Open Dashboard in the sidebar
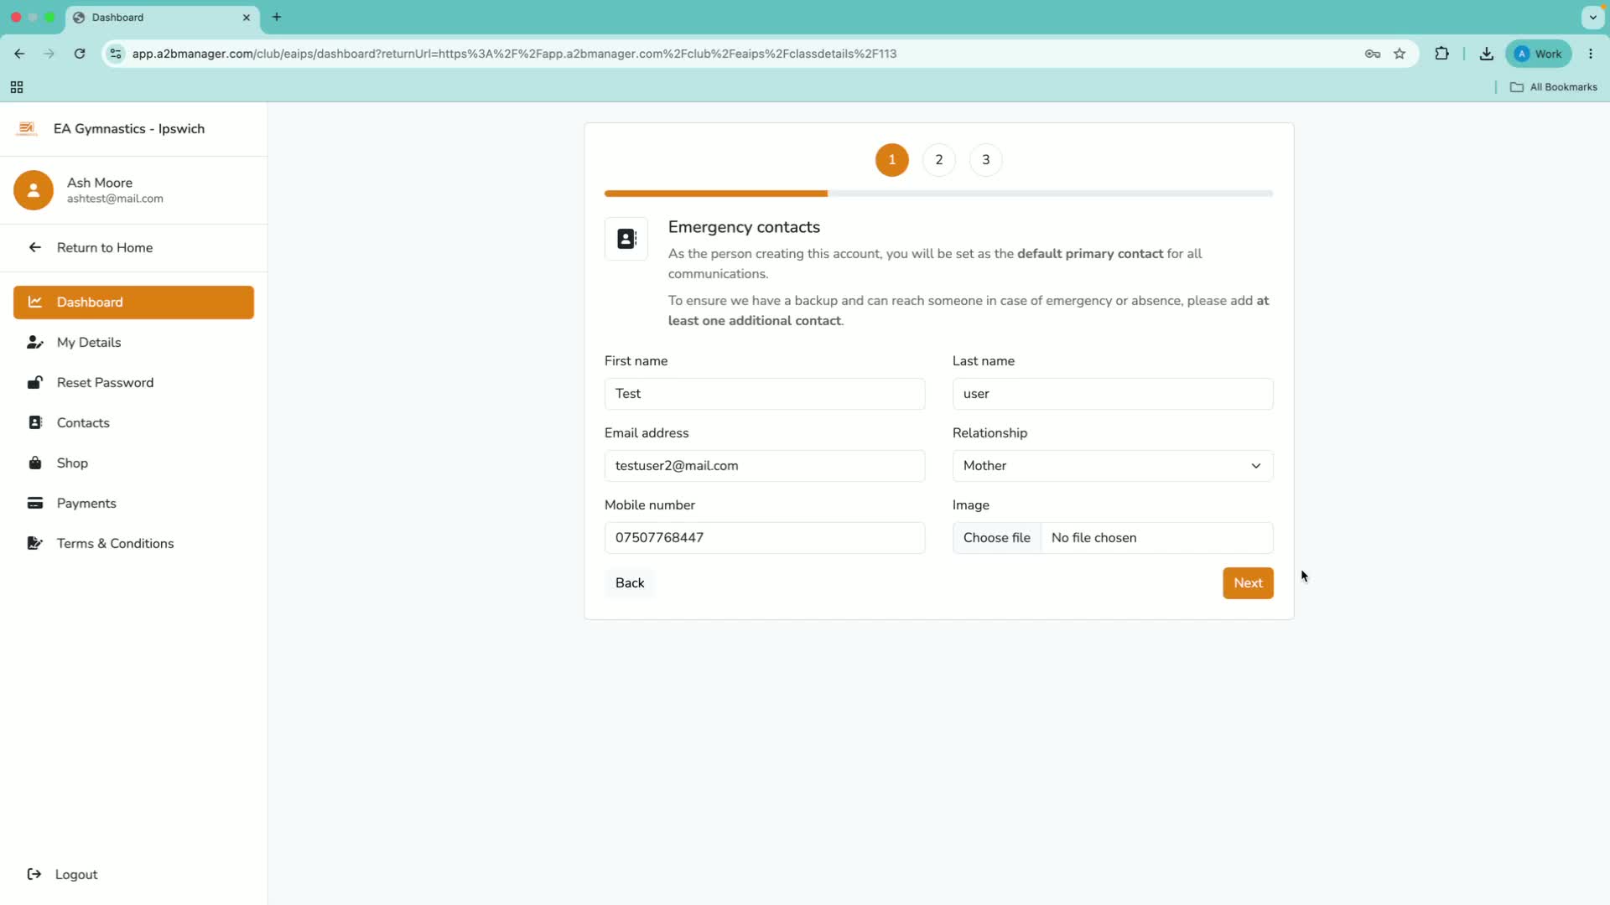Screen dimensions: 1610x905 click(x=133, y=303)
